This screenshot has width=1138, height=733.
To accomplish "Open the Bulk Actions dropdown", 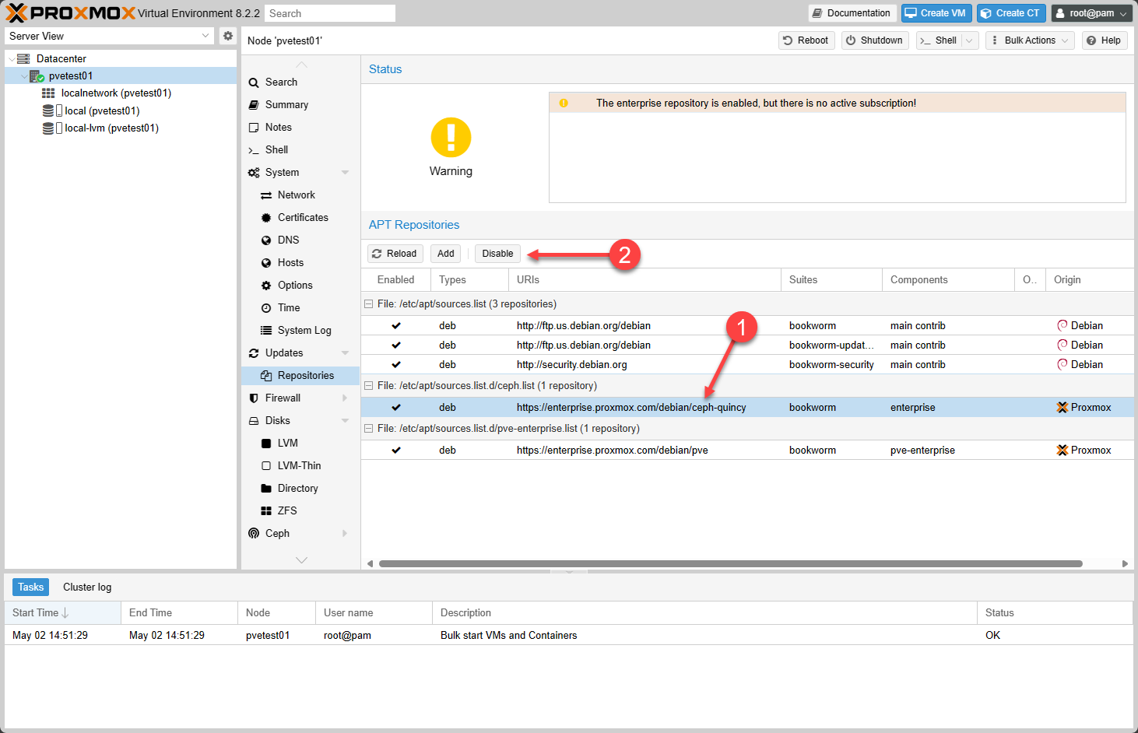I will tap(1030, 40).
